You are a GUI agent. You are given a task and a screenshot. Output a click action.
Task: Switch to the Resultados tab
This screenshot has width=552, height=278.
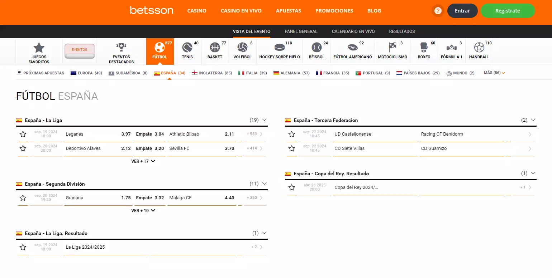tap(402, 31)
